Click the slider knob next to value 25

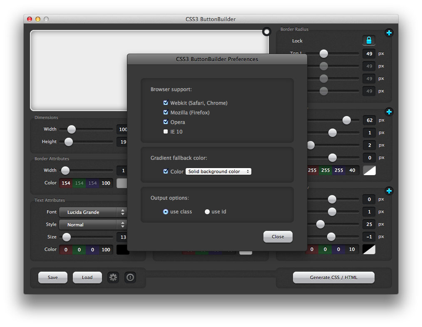pyautogui.click(x=320, y=224)
